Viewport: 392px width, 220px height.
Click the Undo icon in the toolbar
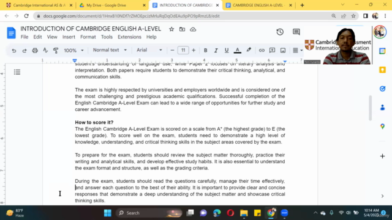[x=13, y=51]
